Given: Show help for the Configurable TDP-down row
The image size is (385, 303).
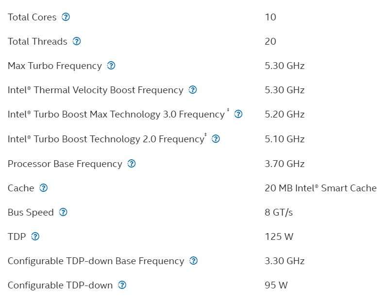Looking at the screenshot, I should click(x=122, y=285).
